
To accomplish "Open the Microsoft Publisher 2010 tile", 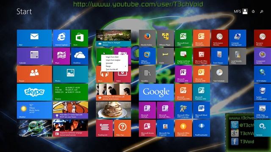I will click(x=202, y=92).
